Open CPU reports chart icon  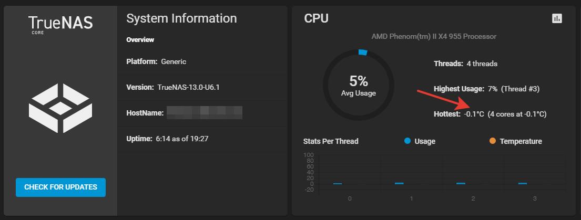point(557,18)
